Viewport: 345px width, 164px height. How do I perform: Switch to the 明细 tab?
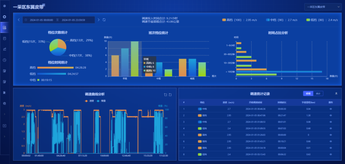308,93
